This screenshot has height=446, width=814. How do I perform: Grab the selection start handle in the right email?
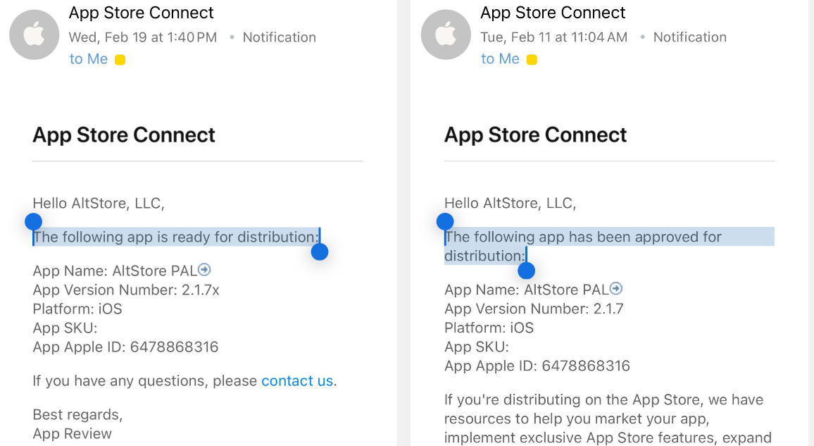click(445, 222)
